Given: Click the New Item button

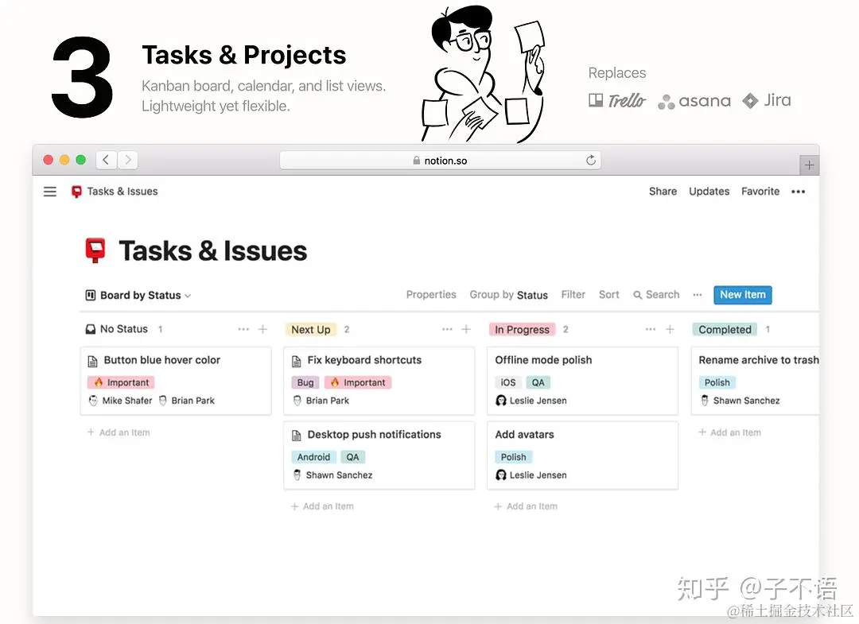Looking at the screenshot, I should pyautogui.click(x=743, y=295).
